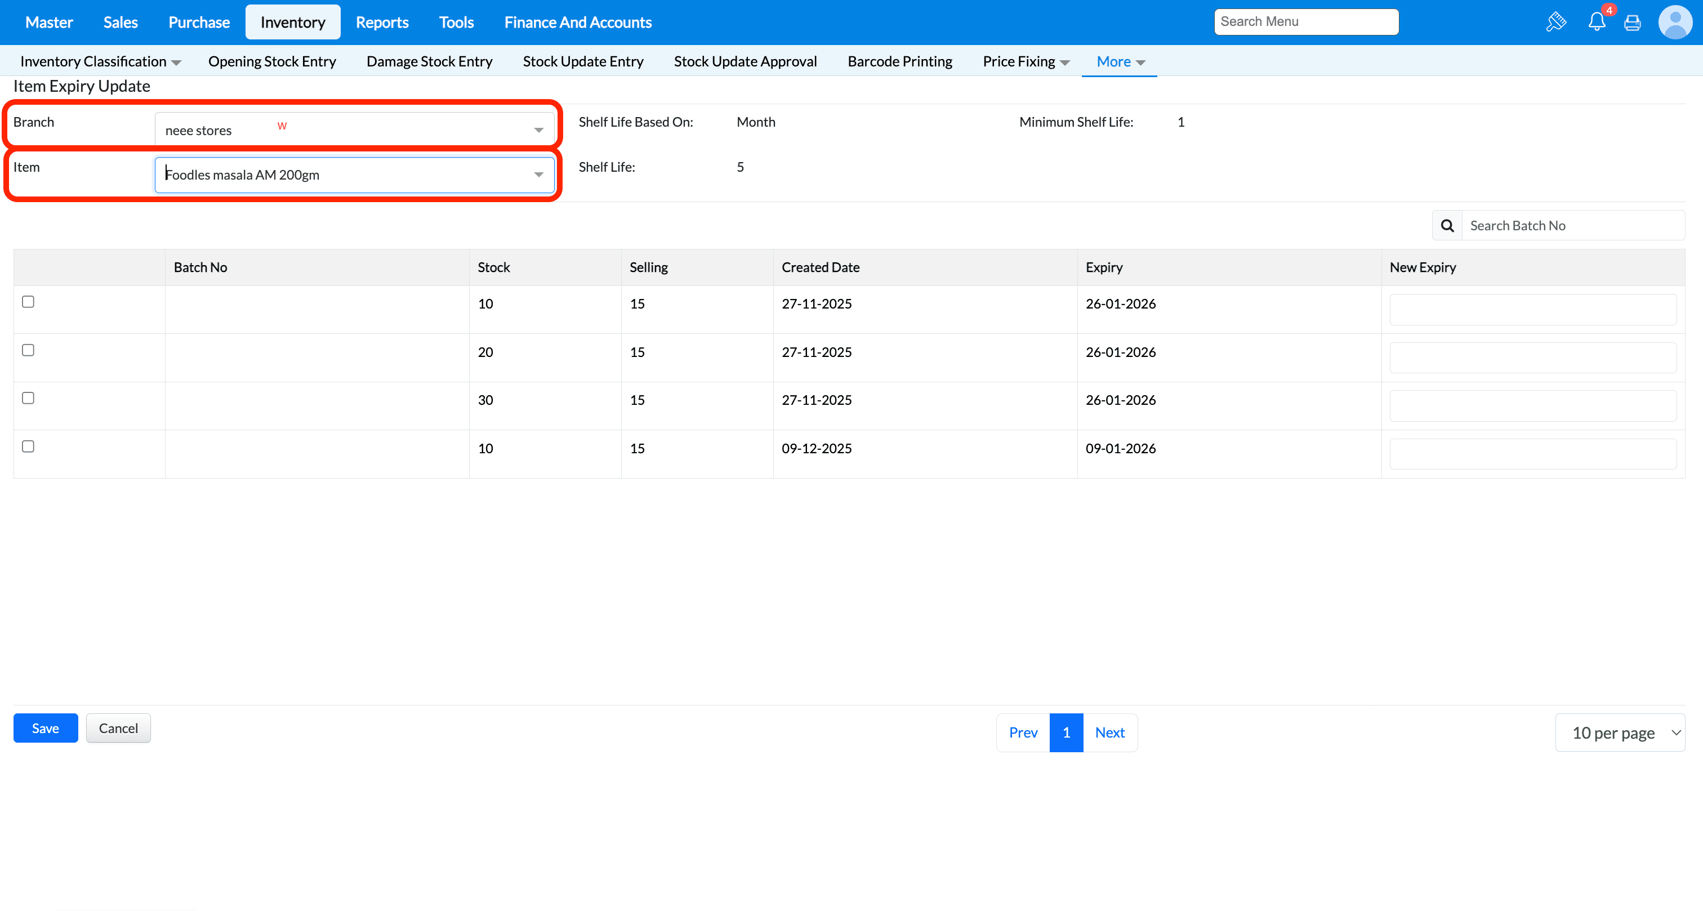
Task: Go to Next page link
Action: tap(1109, 733)
